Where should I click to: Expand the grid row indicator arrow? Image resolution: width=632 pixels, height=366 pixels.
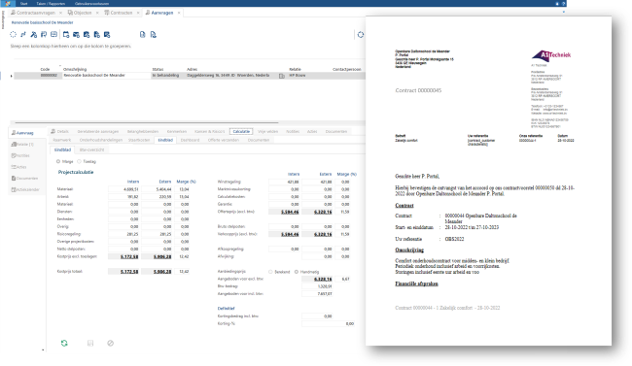pyautogui.click(x=12, y=76)
